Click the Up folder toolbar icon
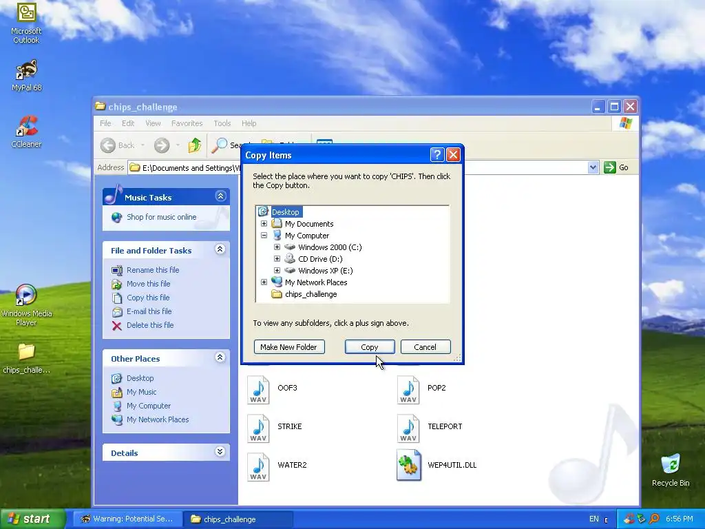 tap(195, 145)
